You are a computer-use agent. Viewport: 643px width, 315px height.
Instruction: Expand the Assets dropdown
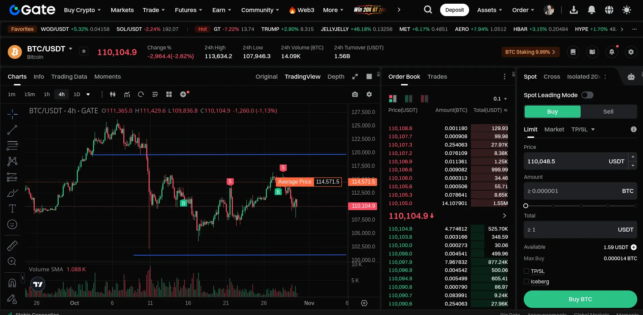[x=490, y=10]
